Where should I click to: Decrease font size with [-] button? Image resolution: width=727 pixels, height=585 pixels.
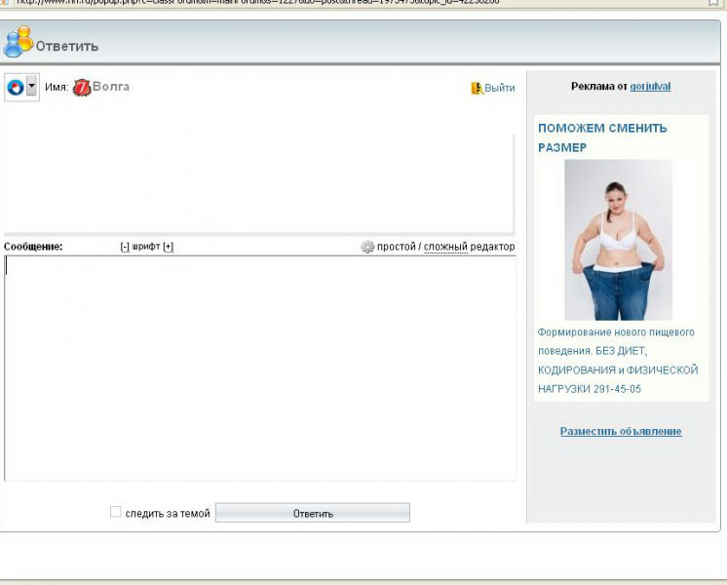click(125, 247)
